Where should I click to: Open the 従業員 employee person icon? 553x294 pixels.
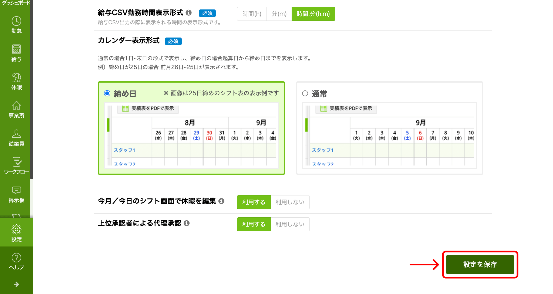coord(16,134)
